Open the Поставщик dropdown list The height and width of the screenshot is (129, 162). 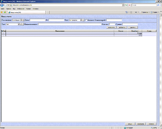[21, 20]
